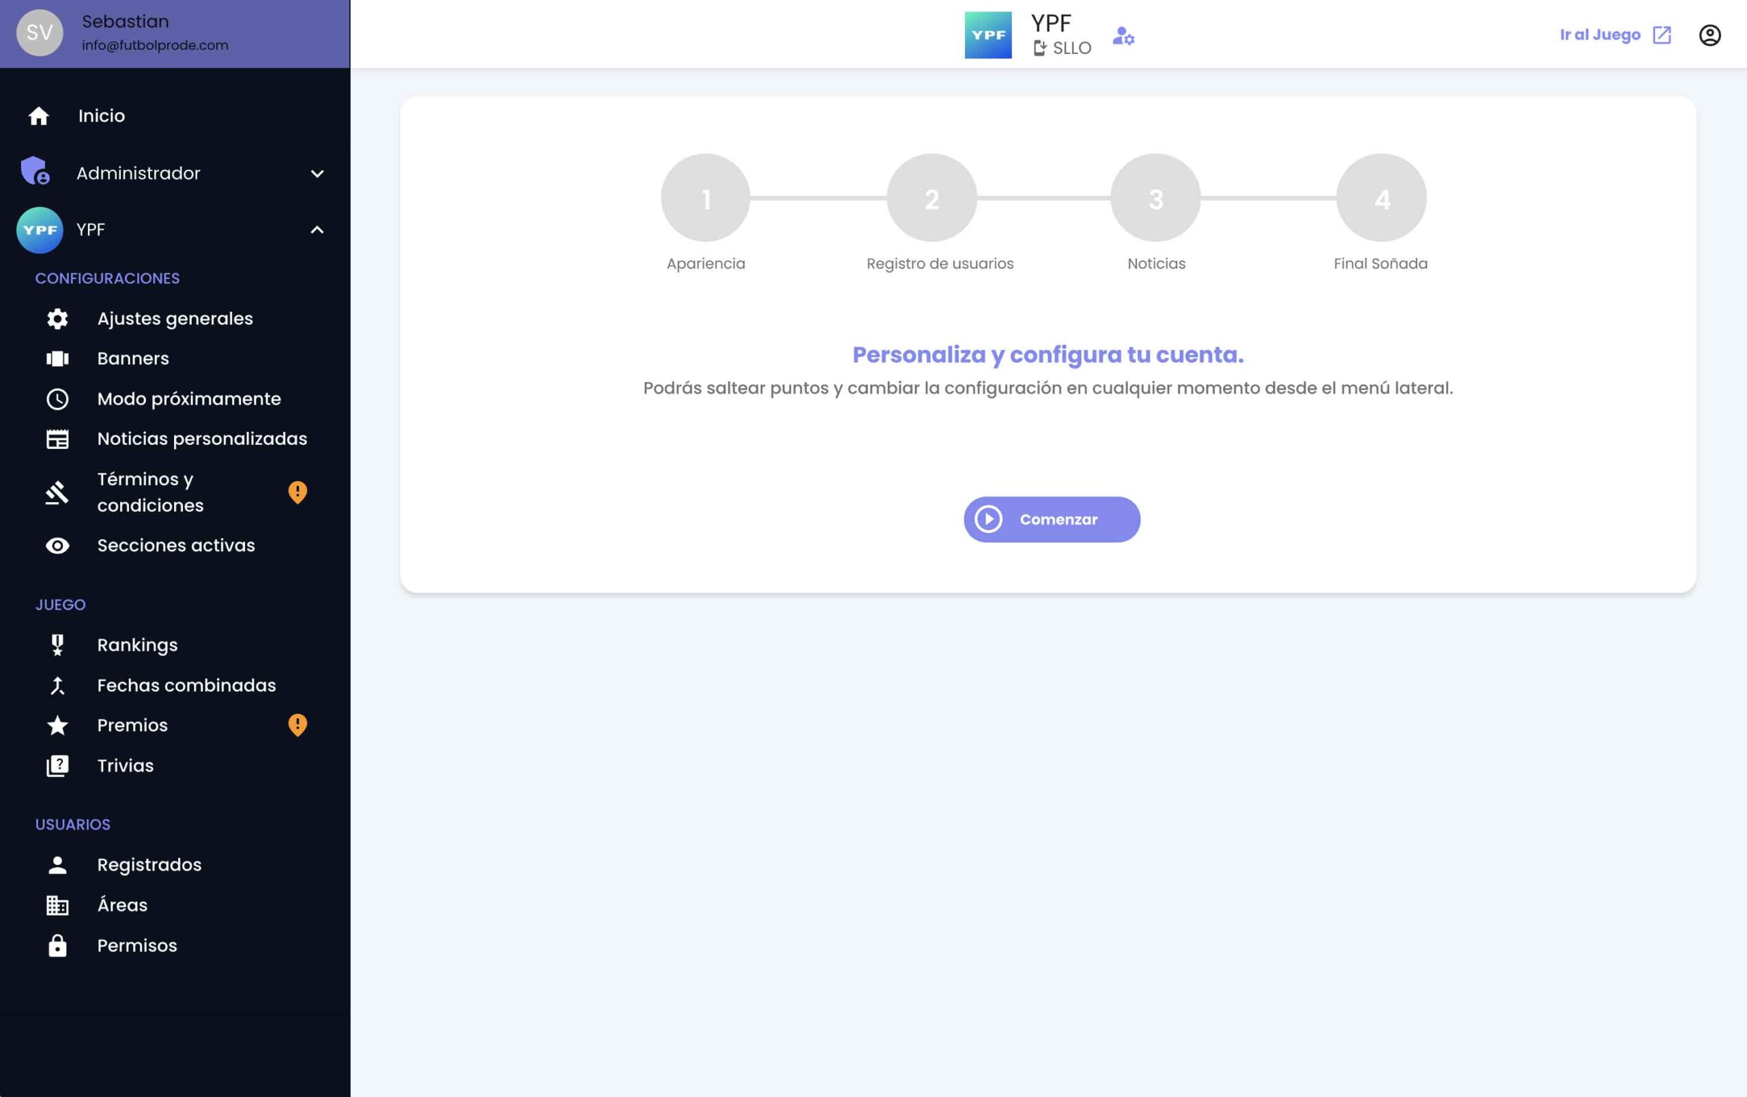Viewport: 1747px width, 1097px height.
Task: Click the Secciones activas eye icon
Action: click(x=57, y=545)
